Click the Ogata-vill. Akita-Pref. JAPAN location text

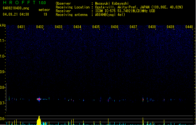[x=139, y=7]
